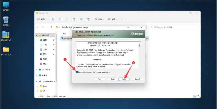
Task: Open recent locations chevron in Explorer
Action: pyautogui.click(x=47, y=27)
